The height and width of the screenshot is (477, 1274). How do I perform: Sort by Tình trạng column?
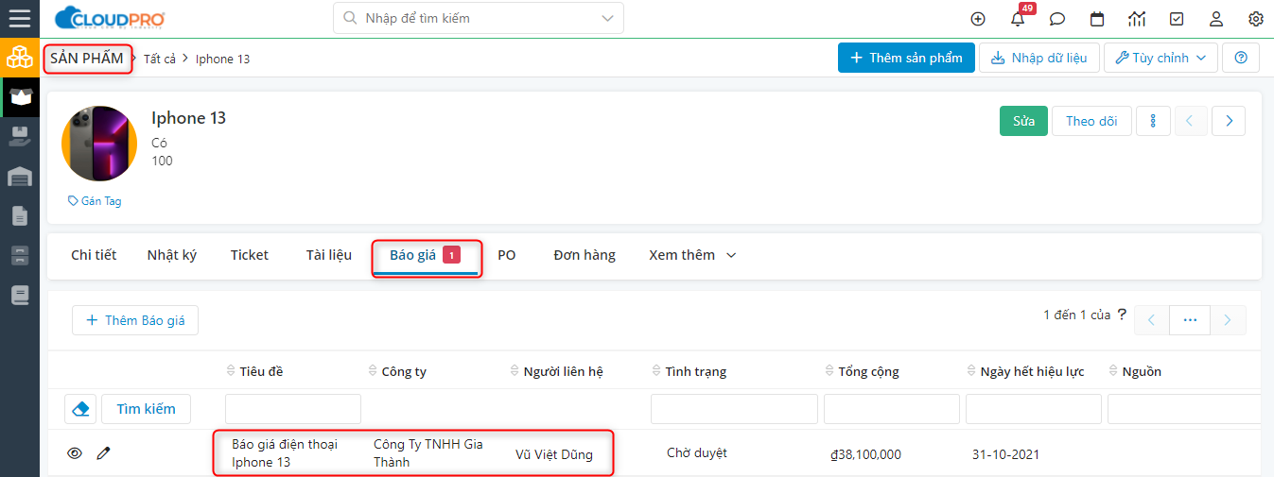tap(689, 371)
